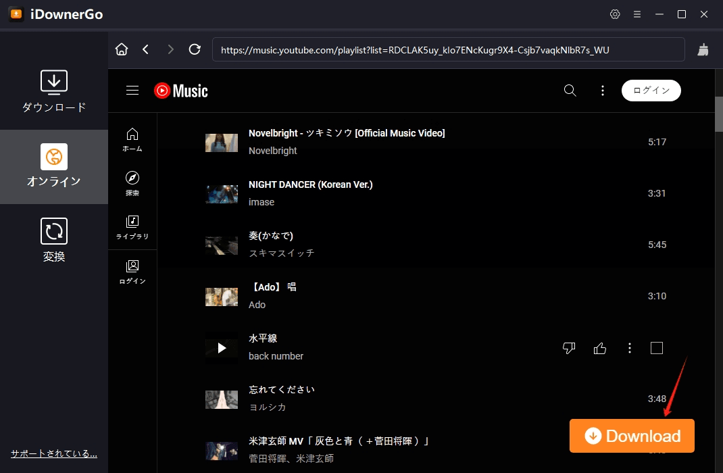Play 水平線 using its thumbnail play button

click(x=222, y=348)
